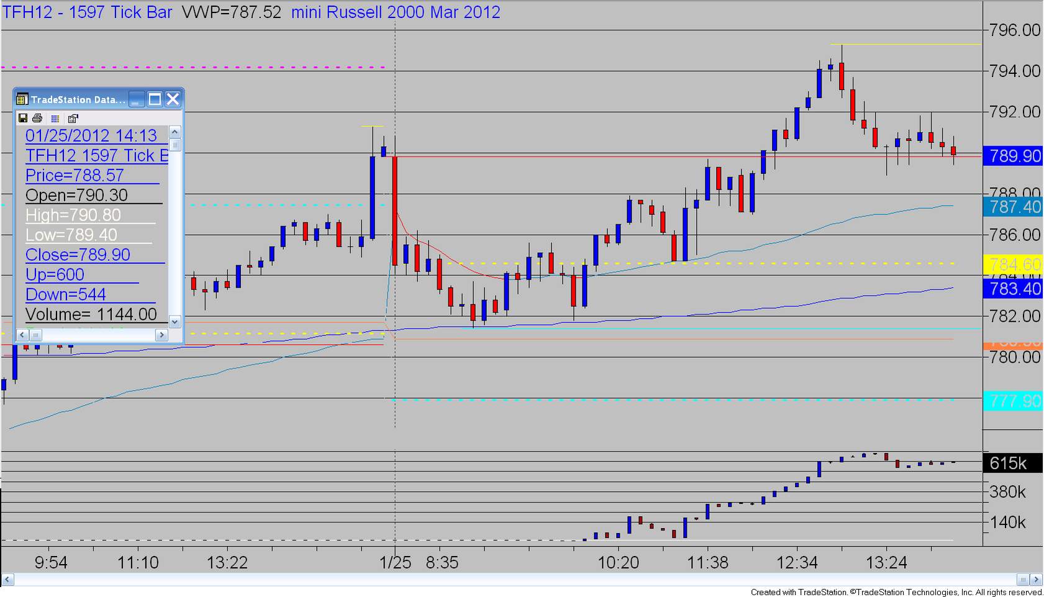Click the mini Russell 2000 Mar 2012 label
1044x597 pixels.
click(396, 12)
